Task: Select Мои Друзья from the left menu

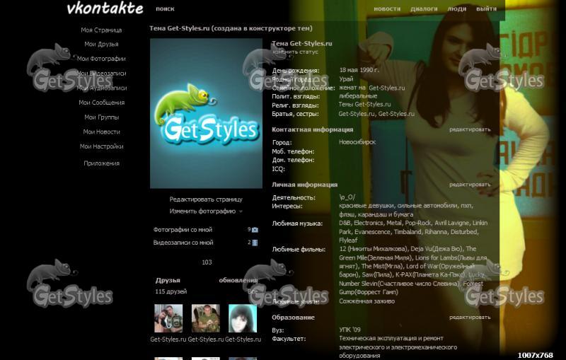Action: point(101,45)
